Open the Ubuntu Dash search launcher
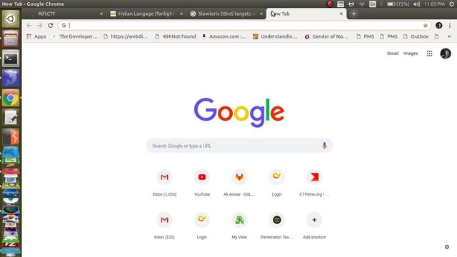The width and height of the screenshot is (457, 257). (11, 19)
